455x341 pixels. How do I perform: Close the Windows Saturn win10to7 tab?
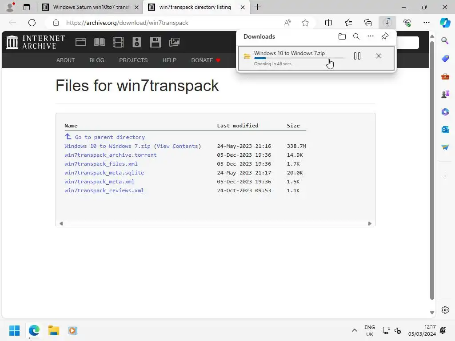click(136, 7)
